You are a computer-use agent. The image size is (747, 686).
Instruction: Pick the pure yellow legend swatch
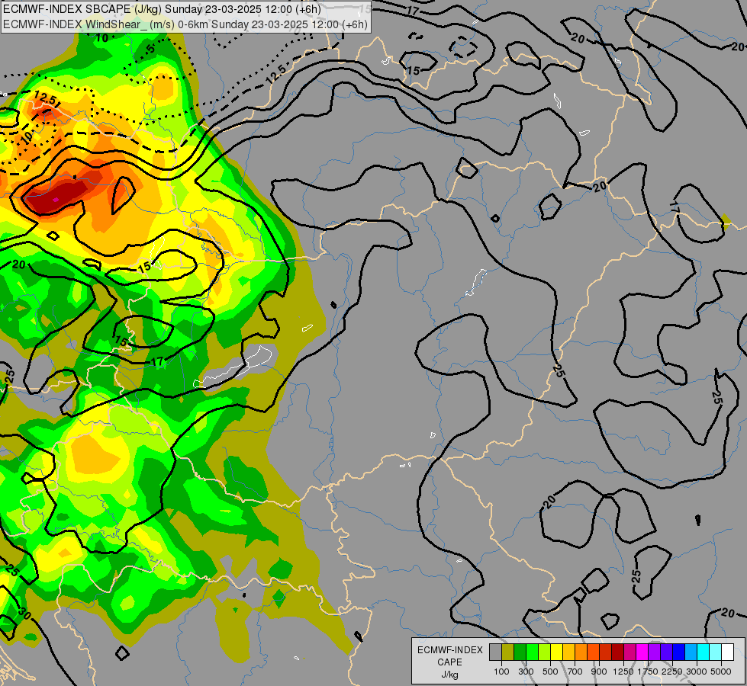coord(556,652)
